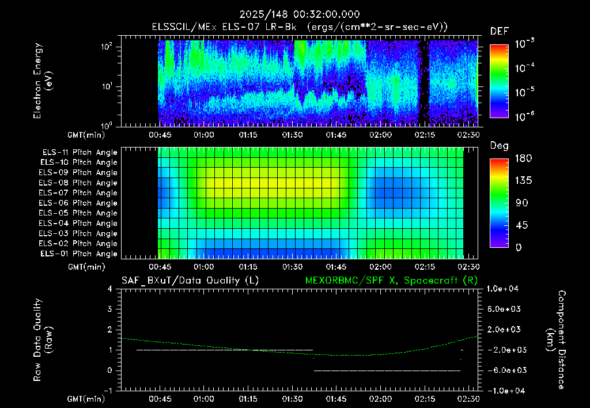Viewport: 590px width, 408px height.
Task: Click the -1 tick on the data quality axis
Action: click(x=108, y=391)
